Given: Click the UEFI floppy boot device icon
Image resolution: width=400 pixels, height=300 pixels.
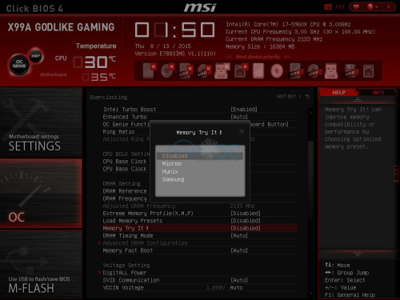Looking at the screenshot, I should [241, 71].
